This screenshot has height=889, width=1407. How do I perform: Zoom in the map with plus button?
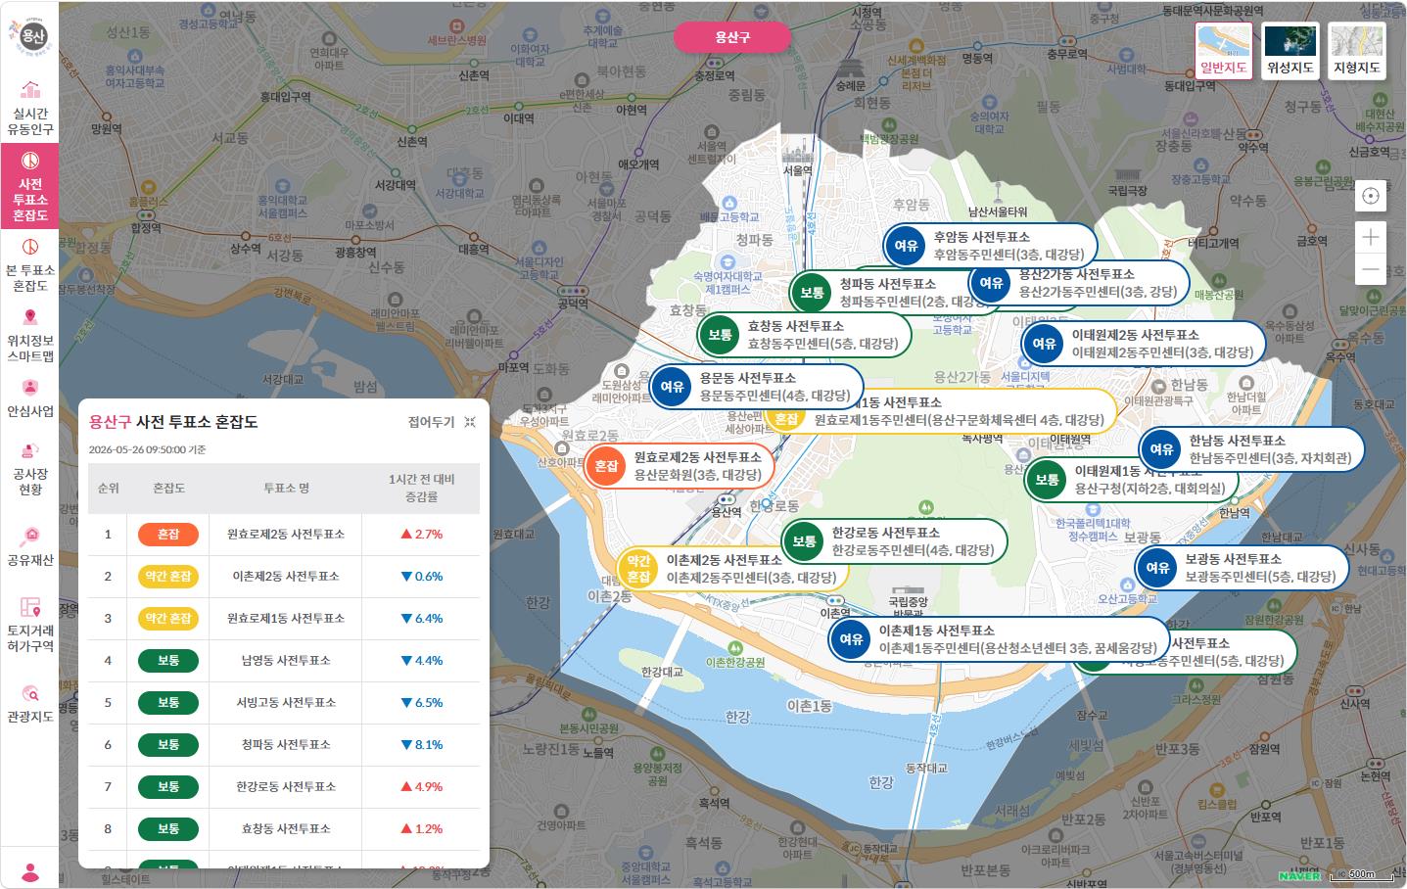[1371, 237]
